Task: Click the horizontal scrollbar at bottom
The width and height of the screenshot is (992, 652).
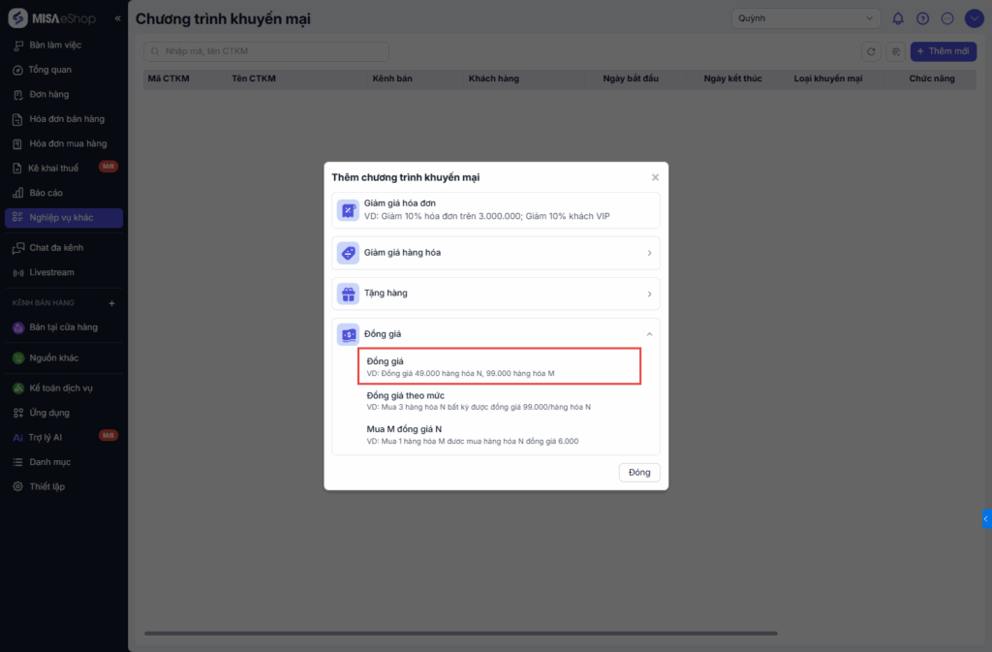Action: pyautogui.click(x=460, y=633)
